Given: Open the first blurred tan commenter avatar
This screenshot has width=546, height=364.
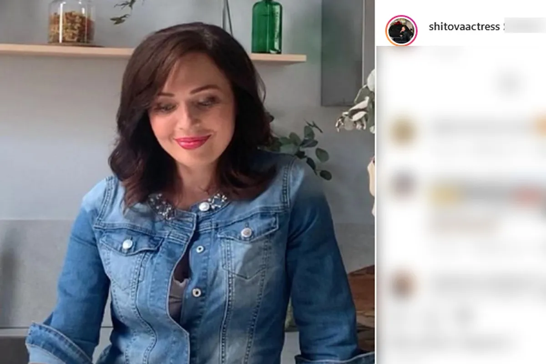Looking at the screenshot, I should (403, 131).
